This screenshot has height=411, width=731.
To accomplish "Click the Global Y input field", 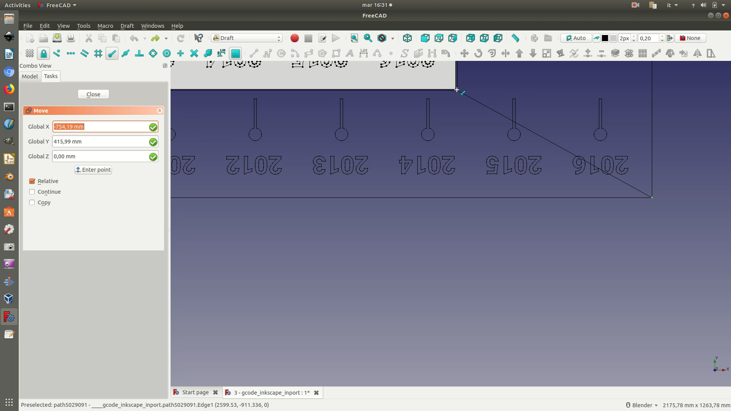I will pyautogui.click(x=105, y=142).
